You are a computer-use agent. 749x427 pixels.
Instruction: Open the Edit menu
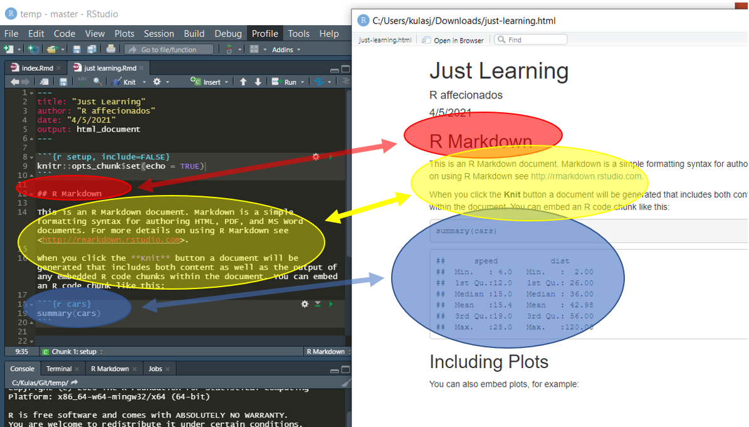(x=36, y=33)
